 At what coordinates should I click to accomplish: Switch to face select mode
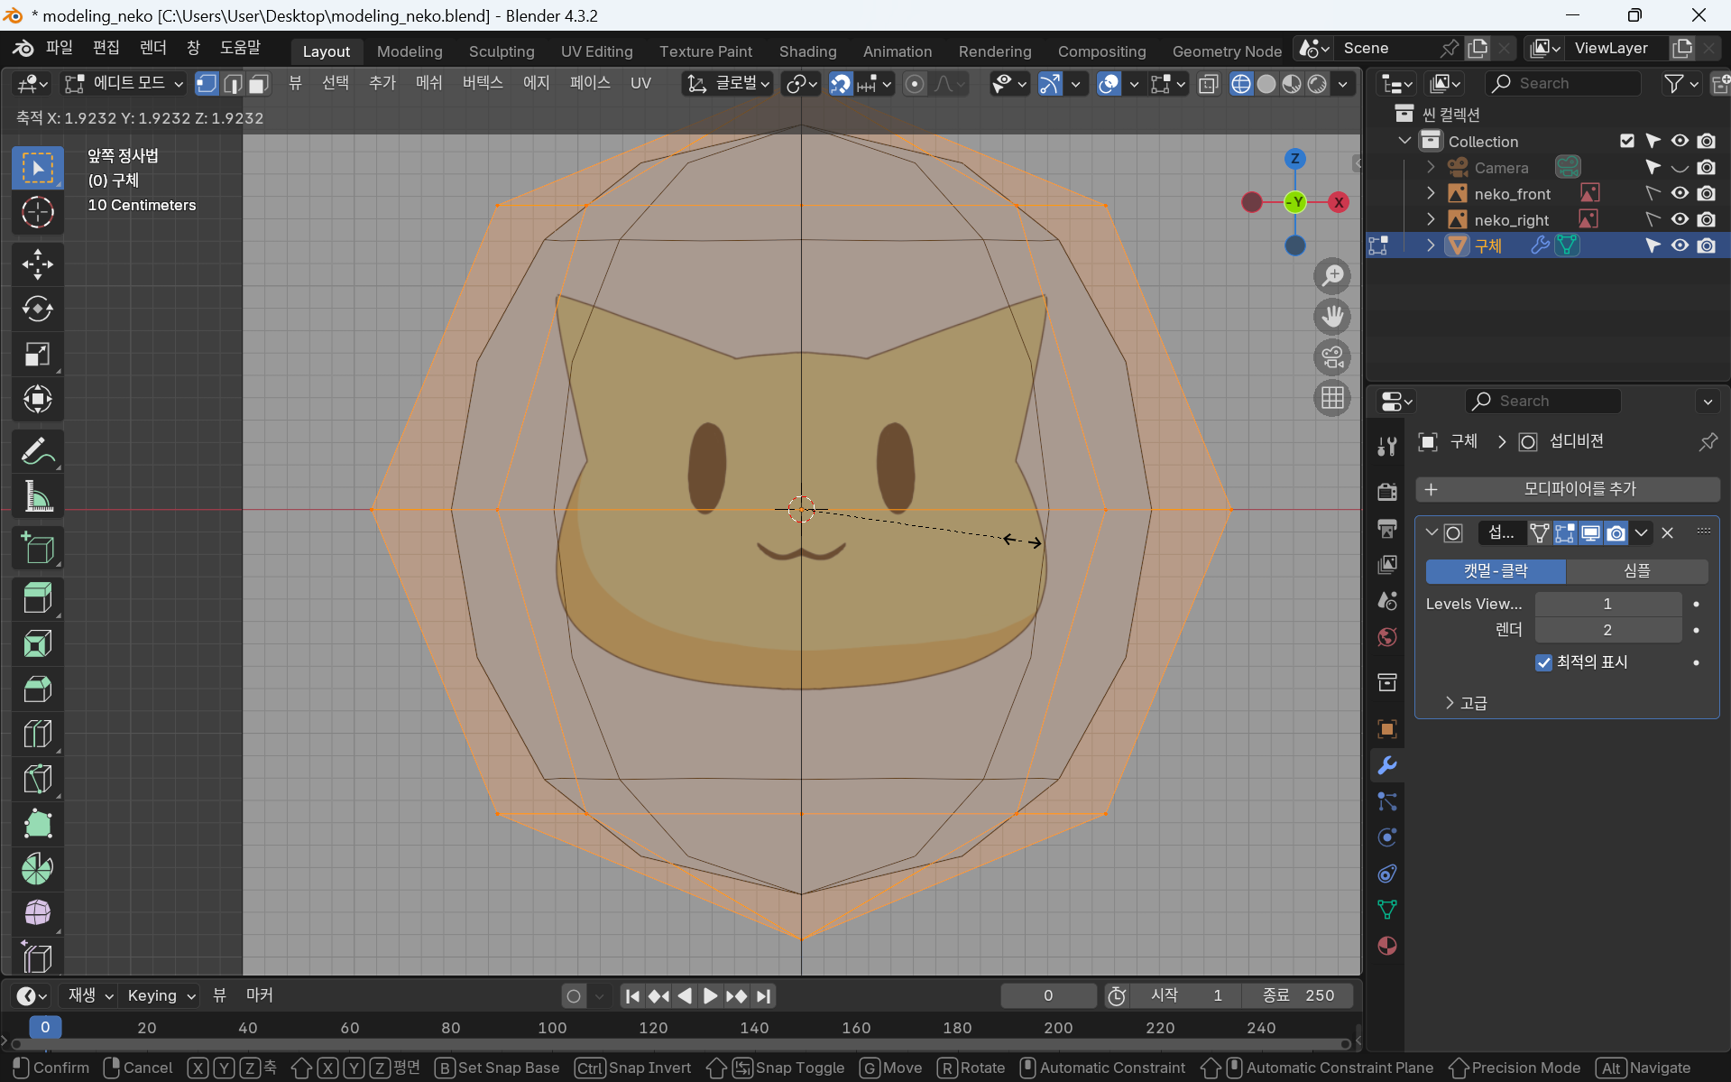click(259, 84)
